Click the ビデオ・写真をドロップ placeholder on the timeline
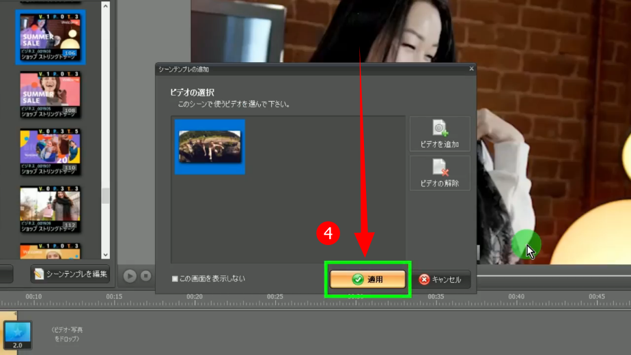631x355 pixels. pyautogui.click(x=68, y=334)
